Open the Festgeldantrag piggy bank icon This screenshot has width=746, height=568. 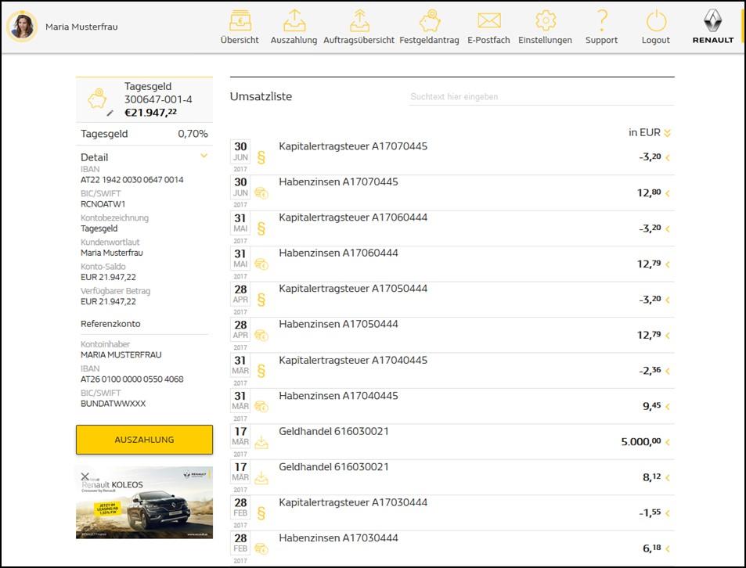[x=429, y=22]
